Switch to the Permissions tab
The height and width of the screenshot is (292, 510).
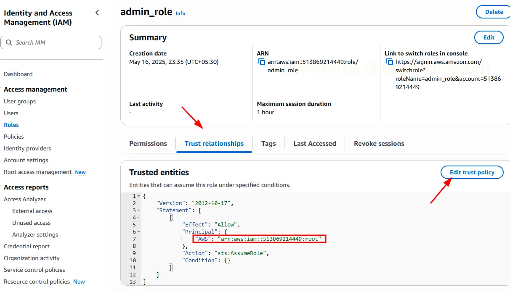point(148,144)
